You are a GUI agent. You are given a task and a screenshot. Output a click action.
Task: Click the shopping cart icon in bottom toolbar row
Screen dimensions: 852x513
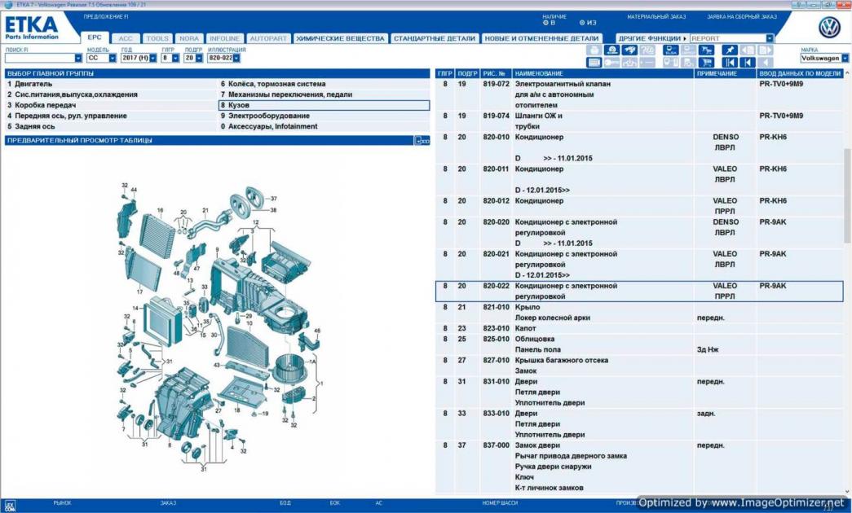(x=706, y=63)
